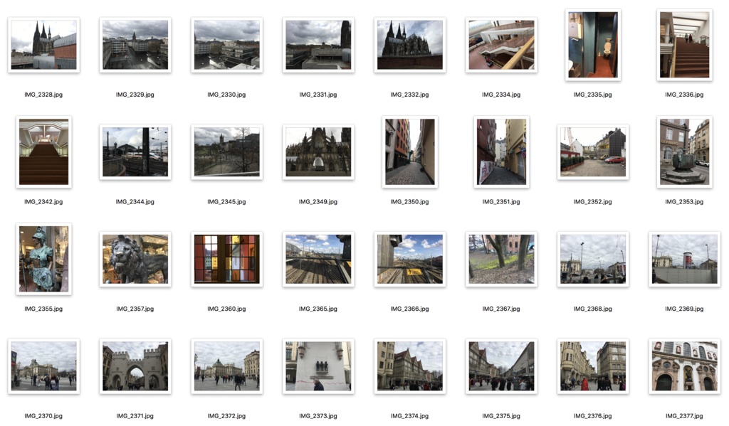Viewport: 729px width, 426px height.
Task: Select the IMG_2335.jpg thumbnail
Action: click(593, 45)
